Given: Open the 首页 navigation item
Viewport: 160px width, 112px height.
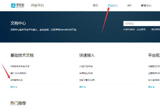Looking at the screenshot, I should coord(95,5).
